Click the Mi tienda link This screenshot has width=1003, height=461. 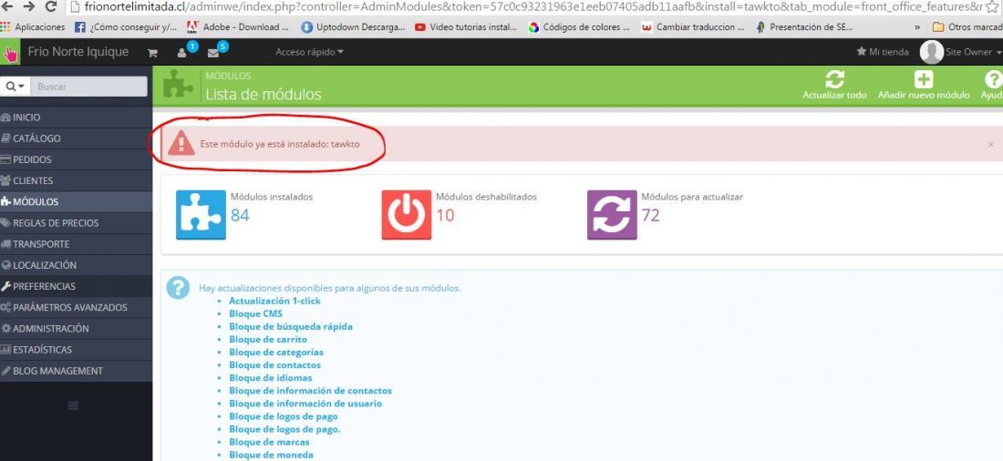click(x=883, y=52)
